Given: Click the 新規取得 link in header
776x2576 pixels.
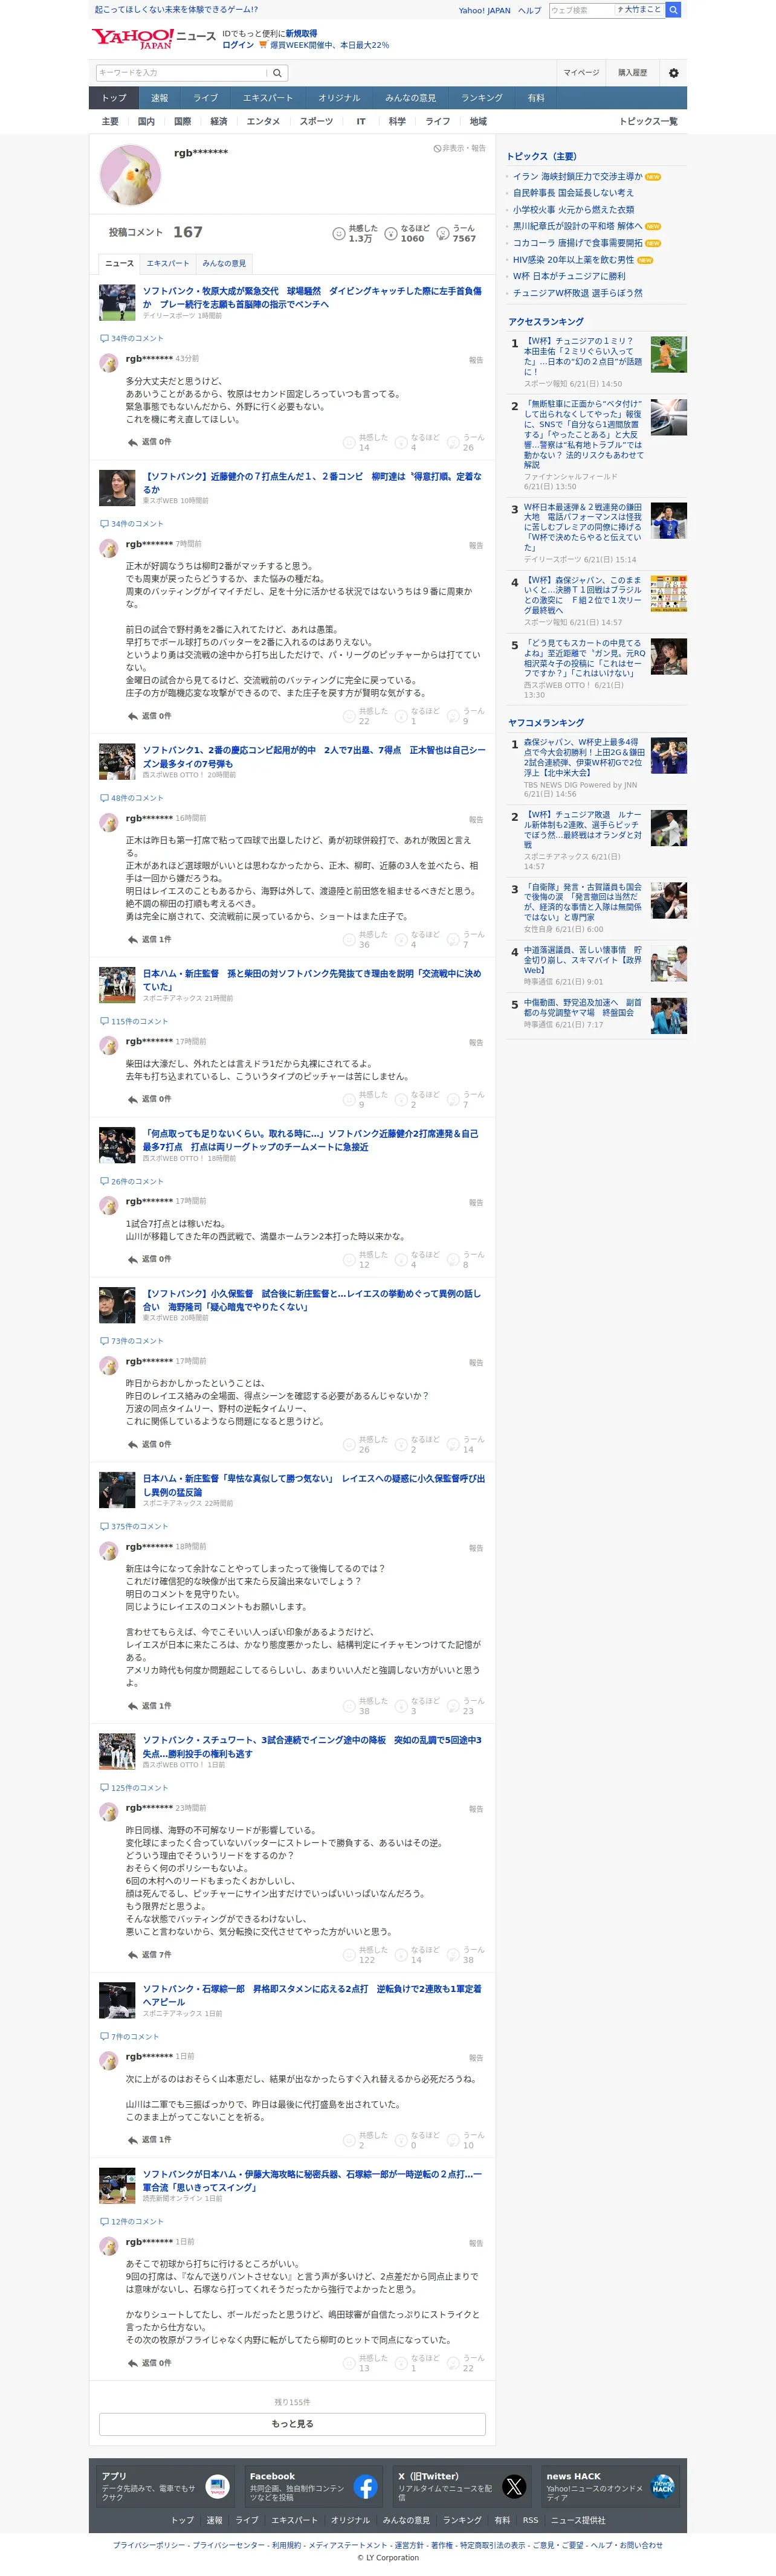Looking at the screenshot, I should point(301,33).
